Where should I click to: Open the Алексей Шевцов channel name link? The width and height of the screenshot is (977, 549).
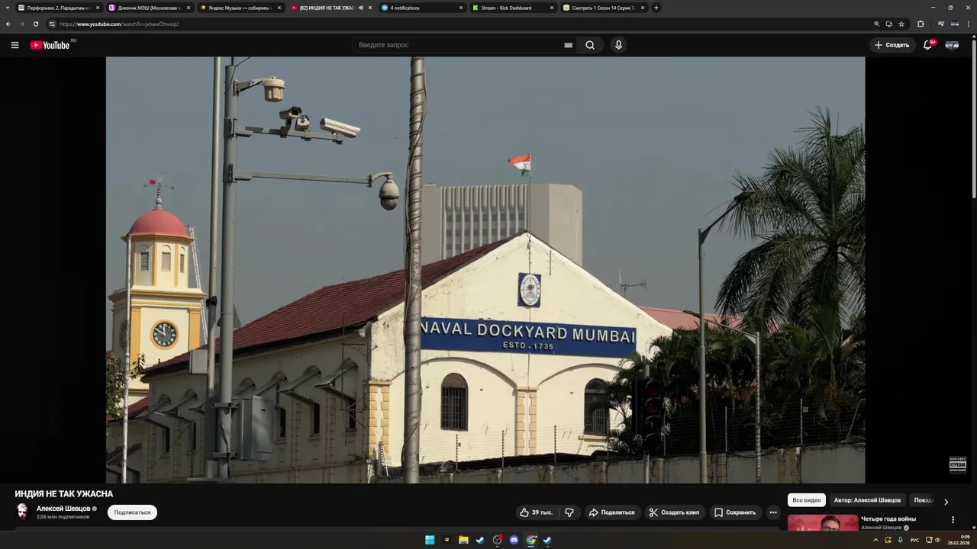click(x=63, y=509)
